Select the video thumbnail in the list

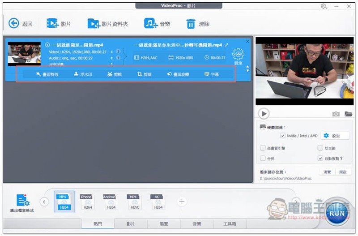pyautogui.click(x=24, y=54)
